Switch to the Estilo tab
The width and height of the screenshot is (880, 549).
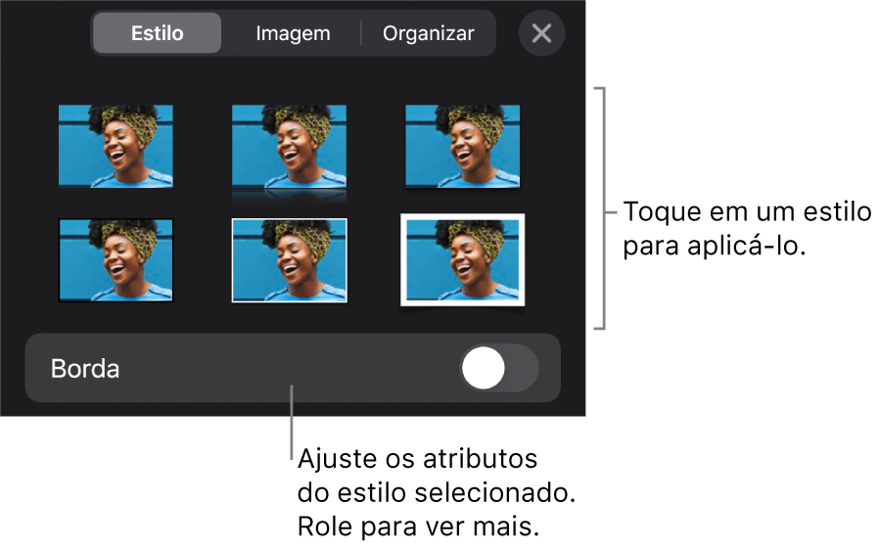(x=158, y=33)
